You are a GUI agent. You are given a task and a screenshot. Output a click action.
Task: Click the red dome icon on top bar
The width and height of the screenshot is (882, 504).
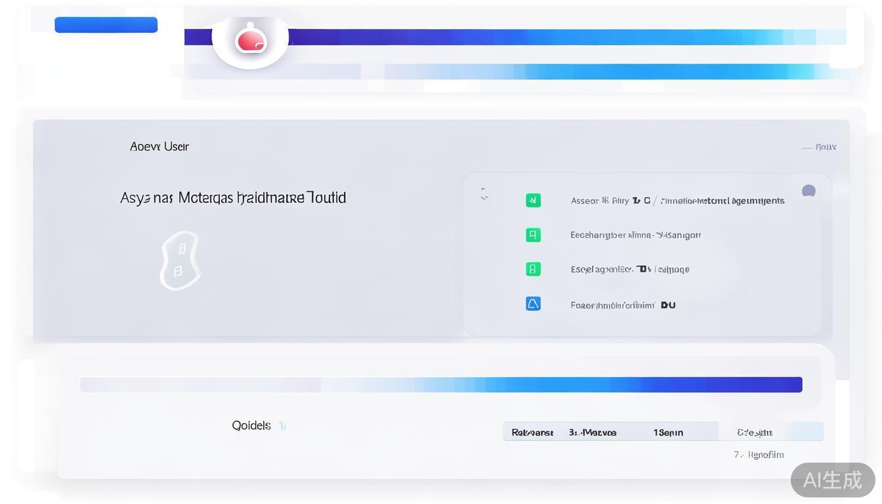tap(251, 41)
